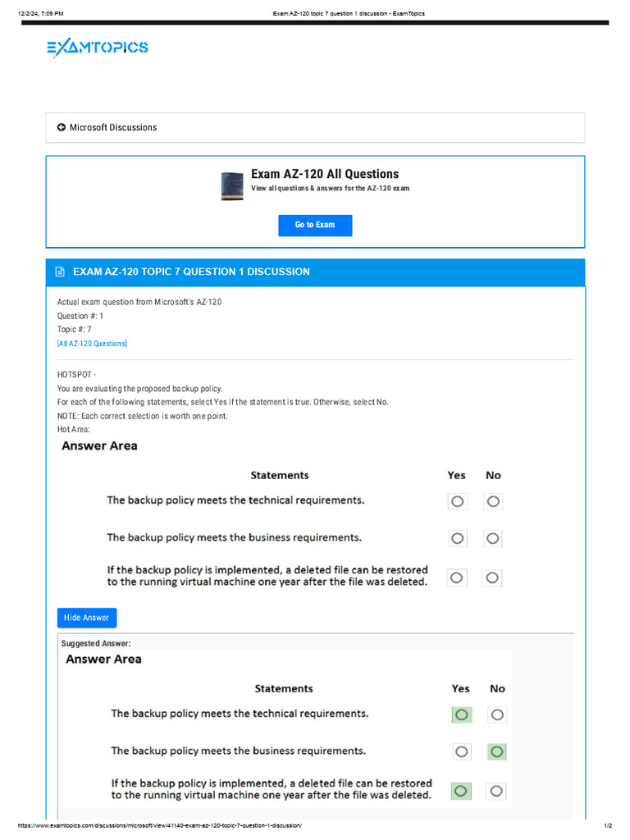Image resolution: width=630 pixels, height=840 pixels.
Task: Click the document icon in the discussion header
Action: click(60, 272)
